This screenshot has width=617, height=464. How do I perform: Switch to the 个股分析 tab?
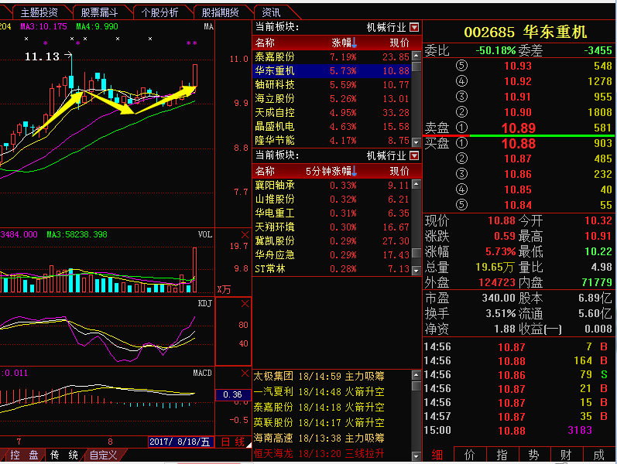tap(161, 12)
